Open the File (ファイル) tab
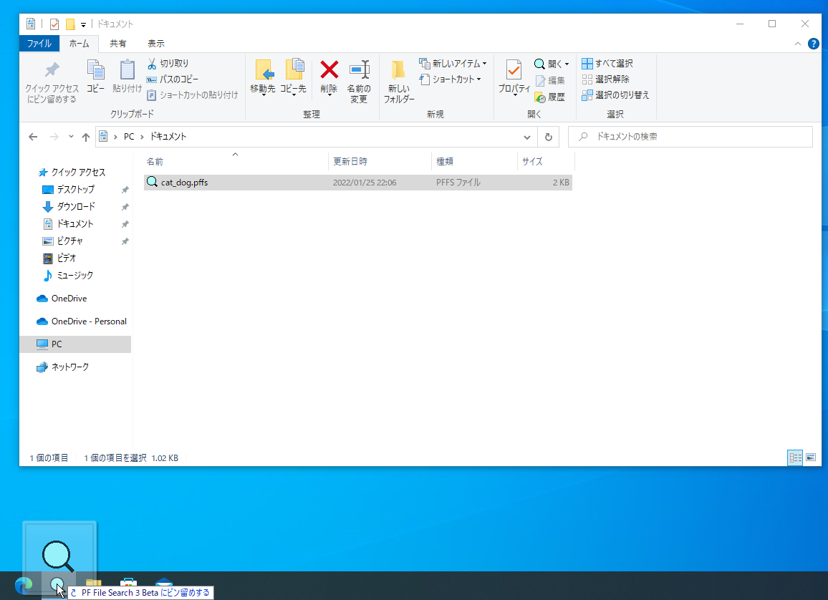The width and height of the screenshot is (828, 600). 39,43
